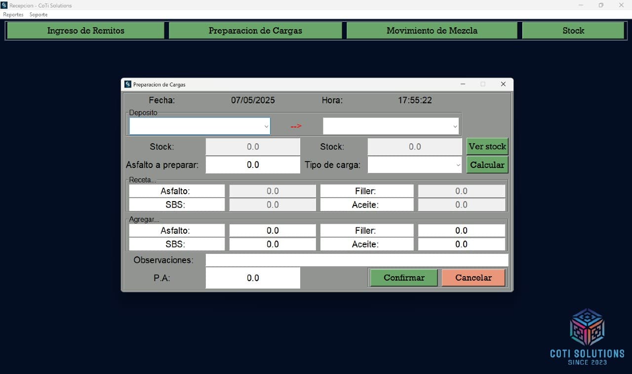Open Movimiento de Mezcla section
632x374 pixels.
(x=432, y=31)
